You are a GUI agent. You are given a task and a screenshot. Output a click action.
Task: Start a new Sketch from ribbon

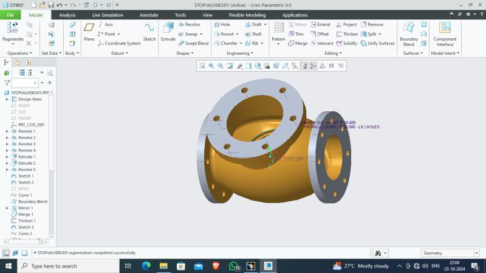(149, 32)
